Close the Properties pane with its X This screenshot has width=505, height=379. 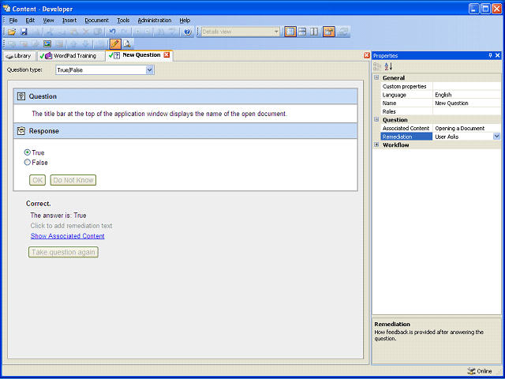click(x=498, y=55)
